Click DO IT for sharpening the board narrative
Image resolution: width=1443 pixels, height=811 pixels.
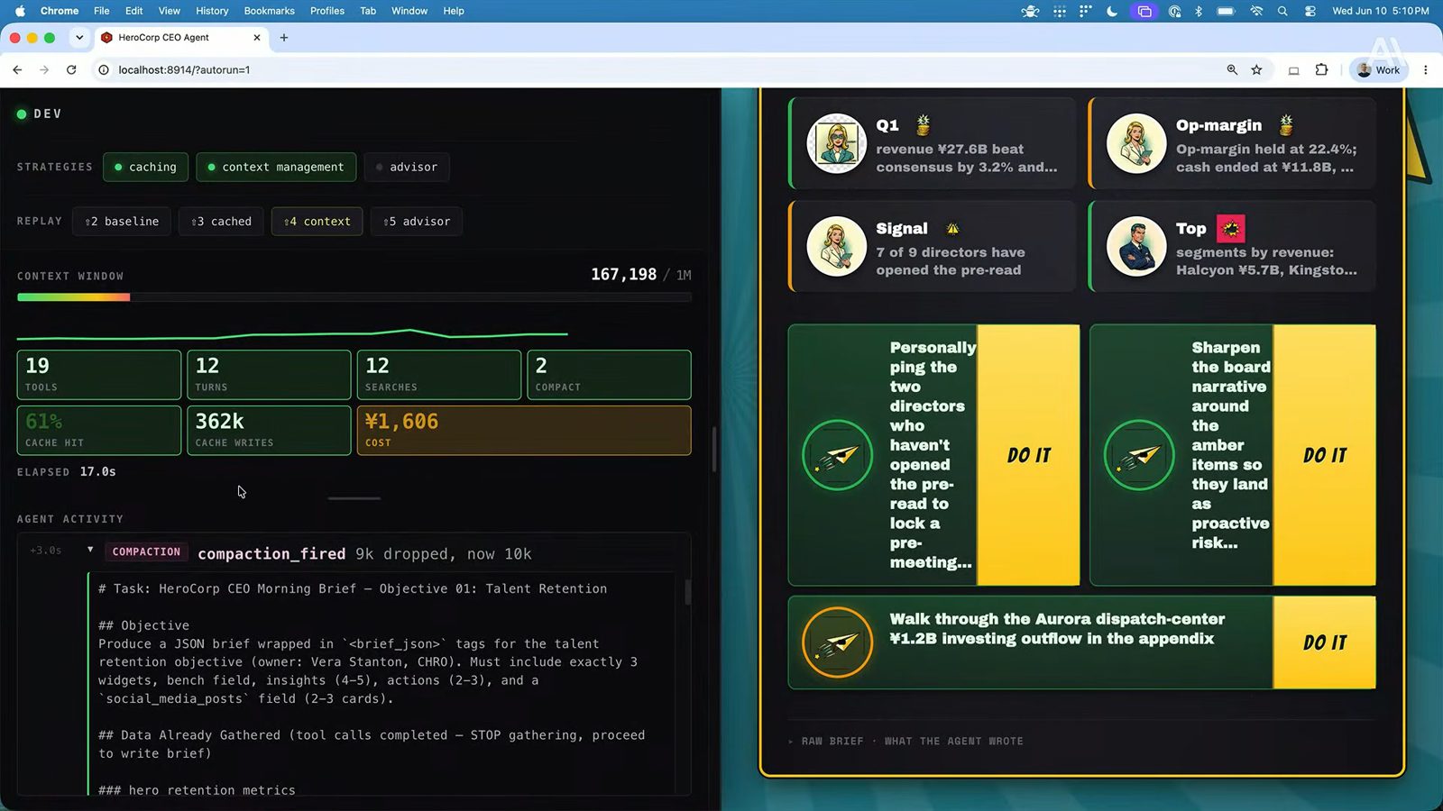1325,455
